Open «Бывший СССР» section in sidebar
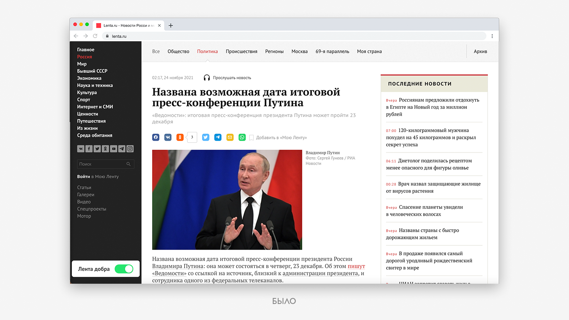Screen dimensions: 569x320 point(92,71)
